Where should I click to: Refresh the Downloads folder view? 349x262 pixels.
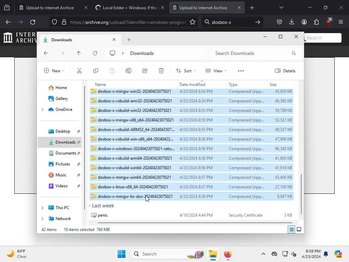pos(95,53)
